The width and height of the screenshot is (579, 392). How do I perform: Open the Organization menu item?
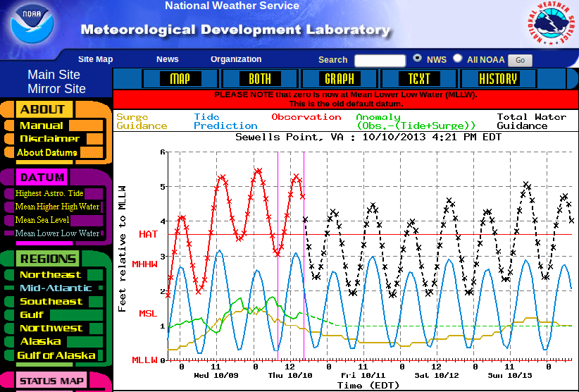(x=235, y=60)
